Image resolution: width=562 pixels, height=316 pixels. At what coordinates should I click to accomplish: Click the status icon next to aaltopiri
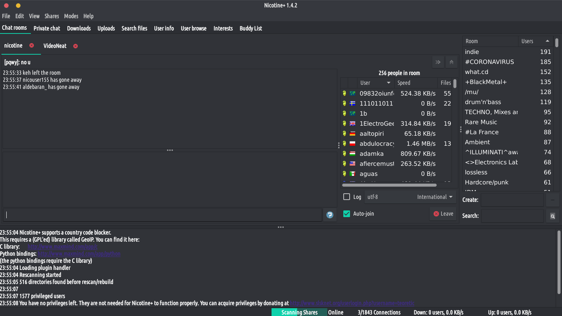pos(344,133)
